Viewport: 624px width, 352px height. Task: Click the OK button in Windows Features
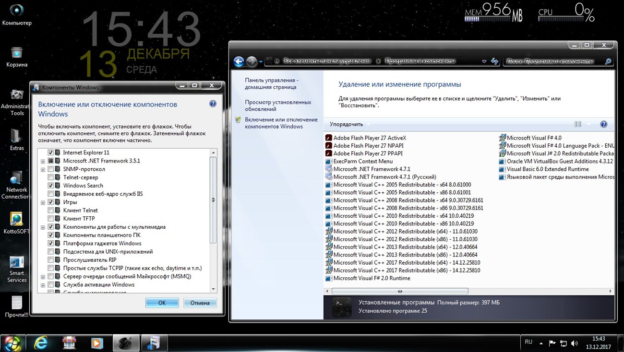tap(162, 303)
